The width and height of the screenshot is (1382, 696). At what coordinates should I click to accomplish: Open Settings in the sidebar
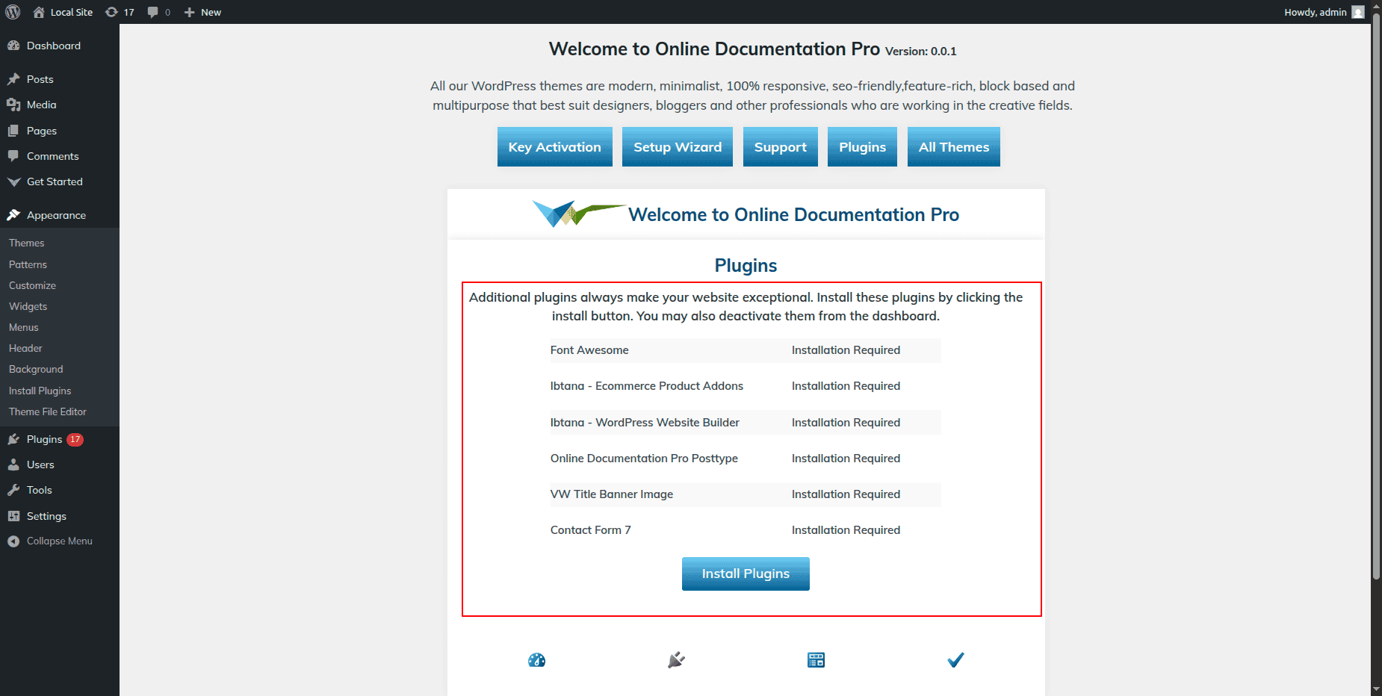[x=46, y=516]
